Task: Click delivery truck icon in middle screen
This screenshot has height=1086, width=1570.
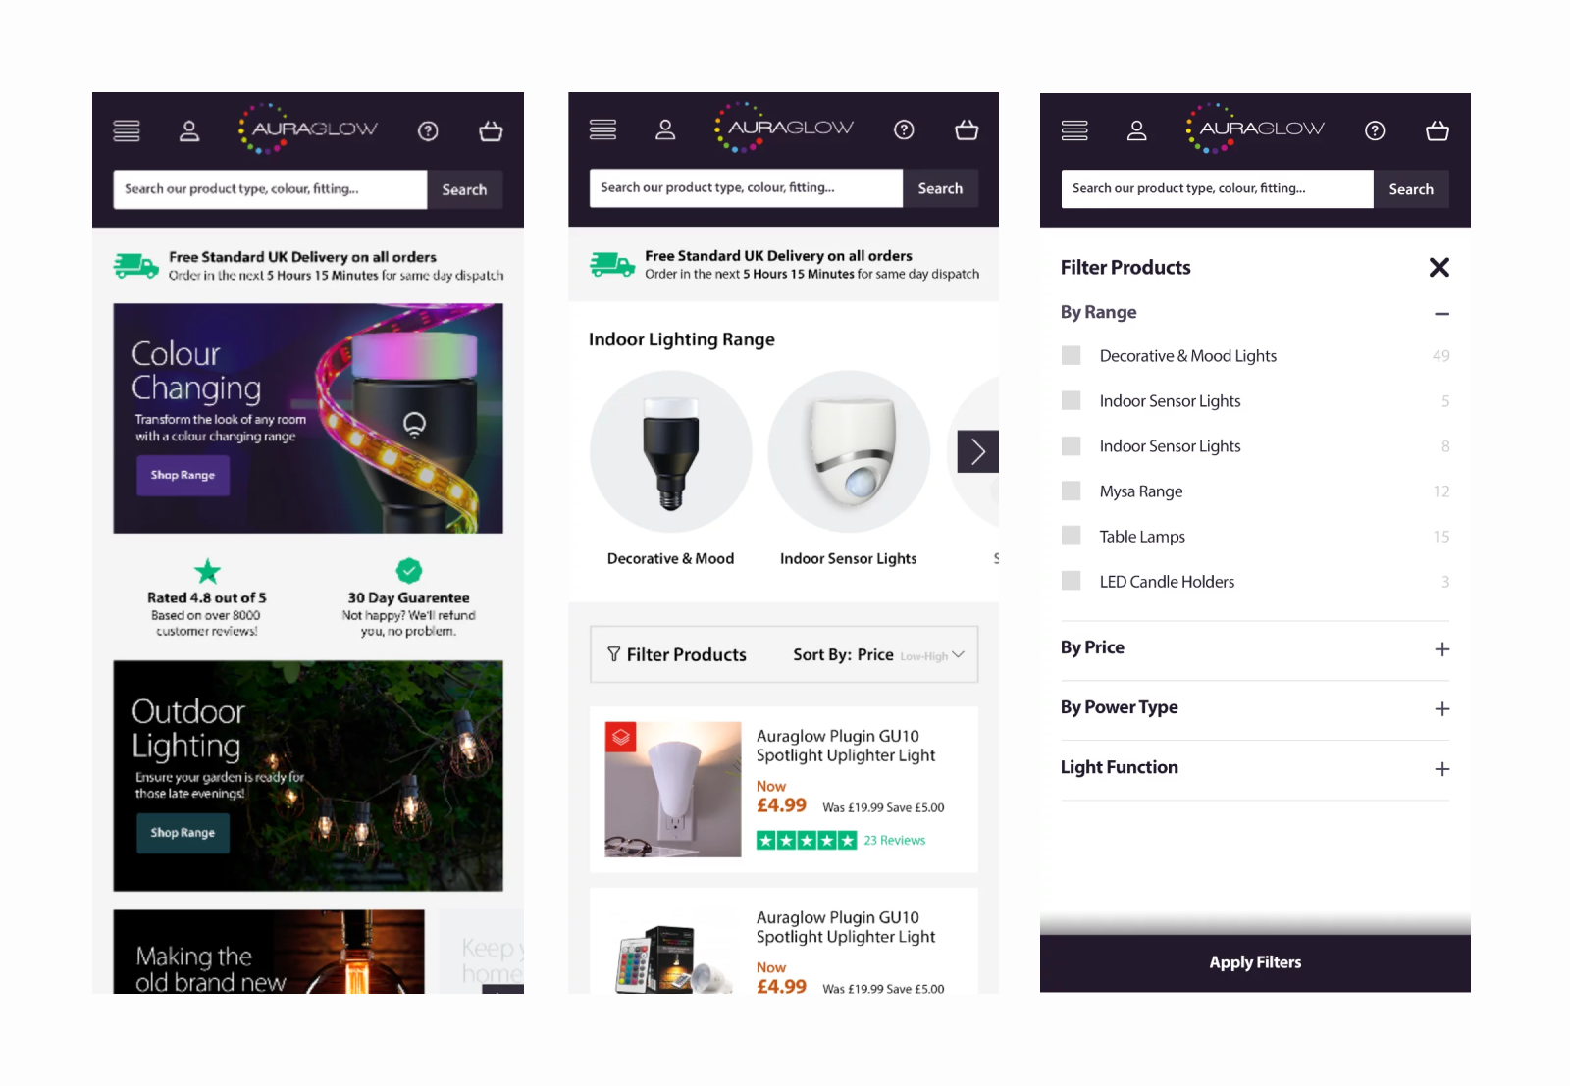Action: point(611,264)
